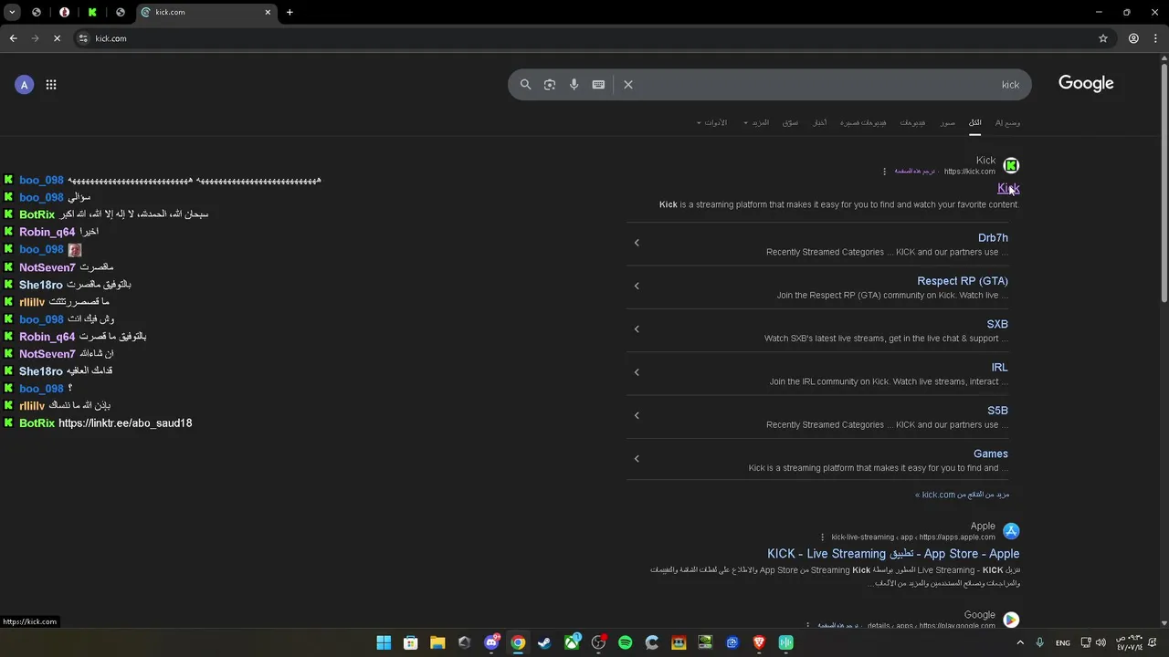Clear the search query with the X icon
This screenshot has width=1169, height=657.
coord(628,85)
